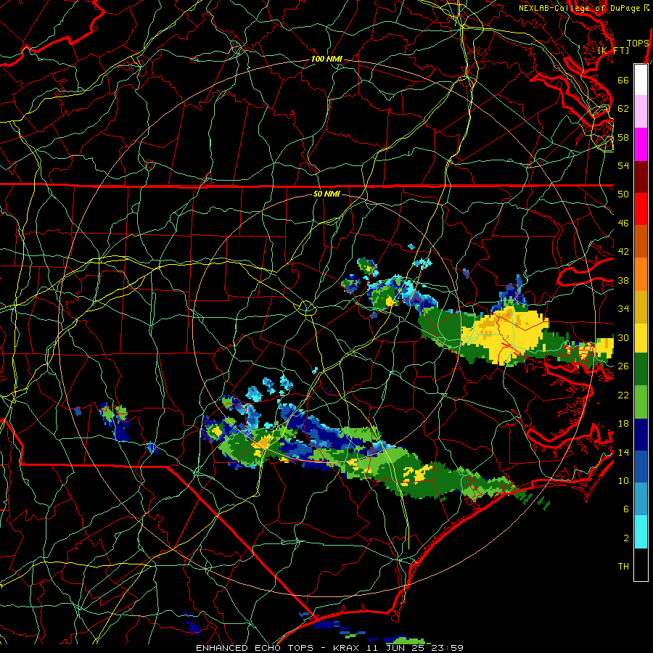Image resolution: width=653 pixels, height=653 pixels.
Task: Select the dark green legend swatch
Action: tap(641, 369)
